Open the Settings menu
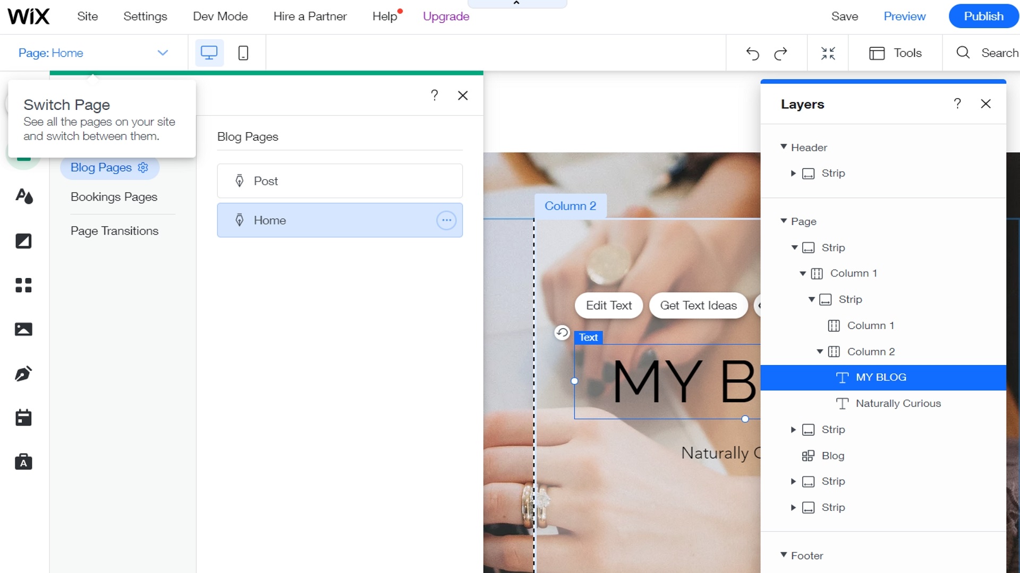Viewport: 1020px width, 573px height. click(x=145, y=16)
